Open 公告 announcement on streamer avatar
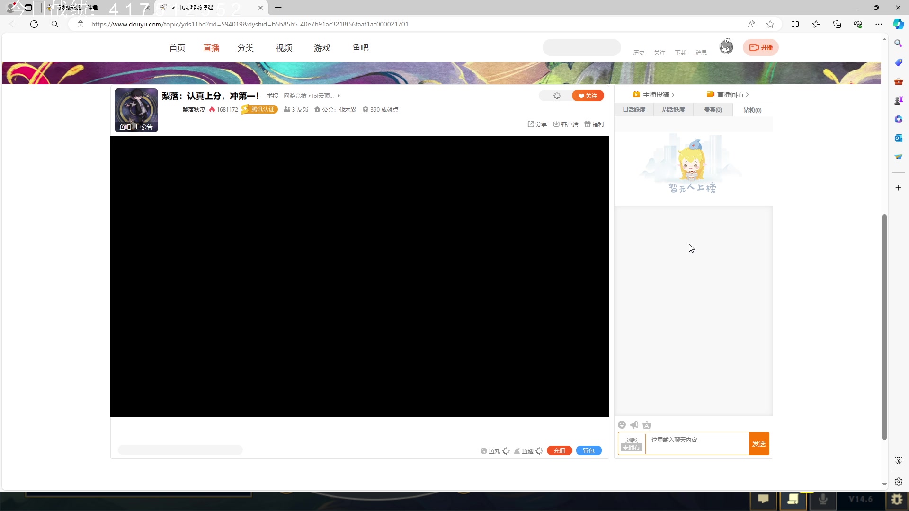Screen dimensions: 909x511 click(147, 127)
